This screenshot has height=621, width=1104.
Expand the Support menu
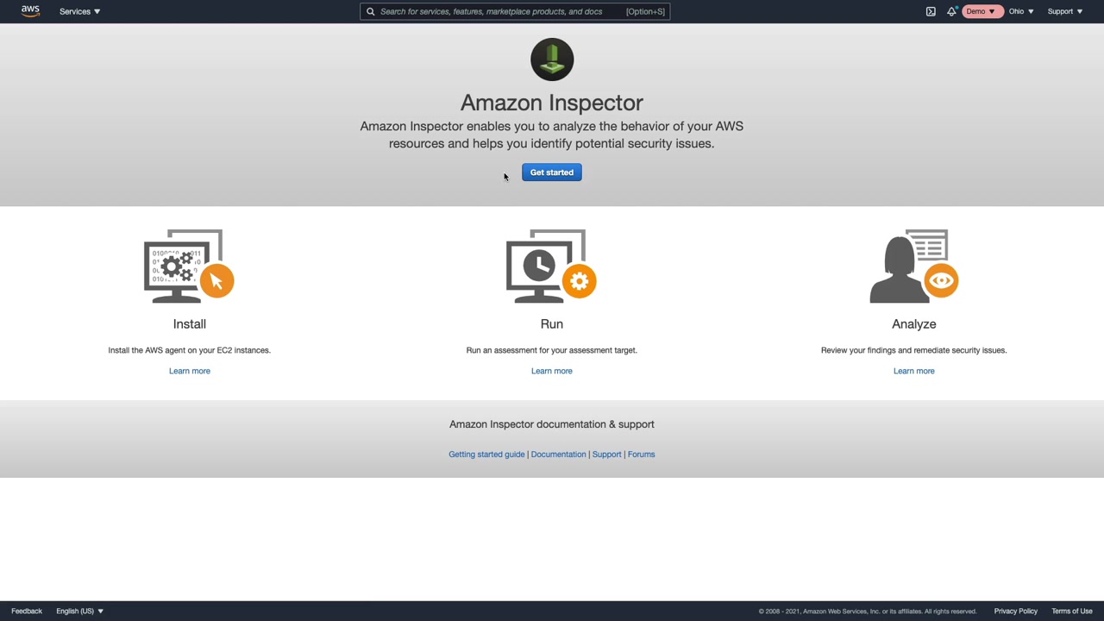pos(1064,11)
